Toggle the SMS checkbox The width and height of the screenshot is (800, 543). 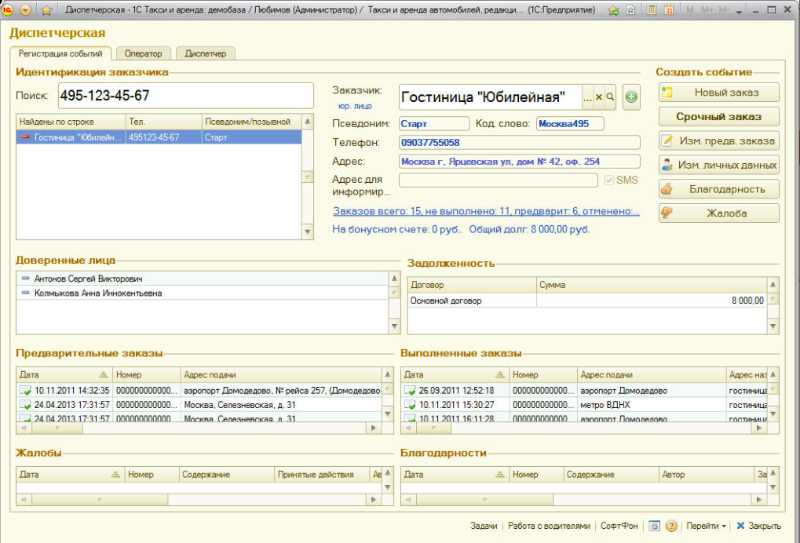pyautogui.click(x=608, y=180)
